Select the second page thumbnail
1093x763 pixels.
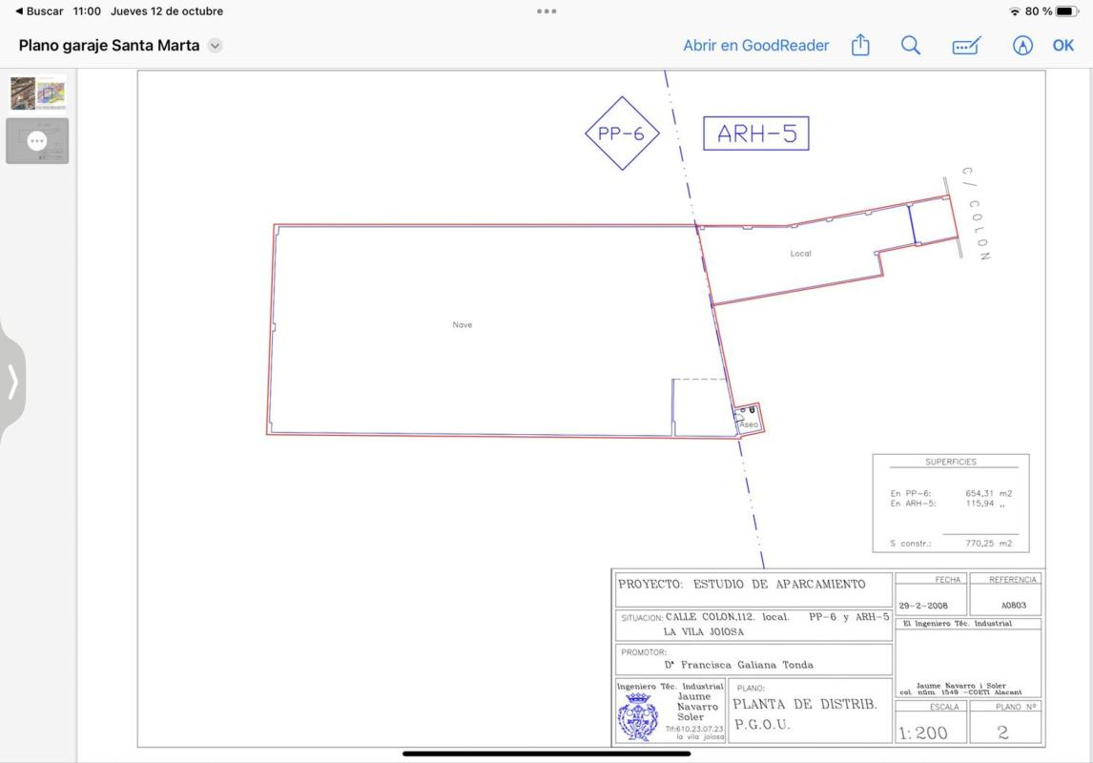[37, 141]
